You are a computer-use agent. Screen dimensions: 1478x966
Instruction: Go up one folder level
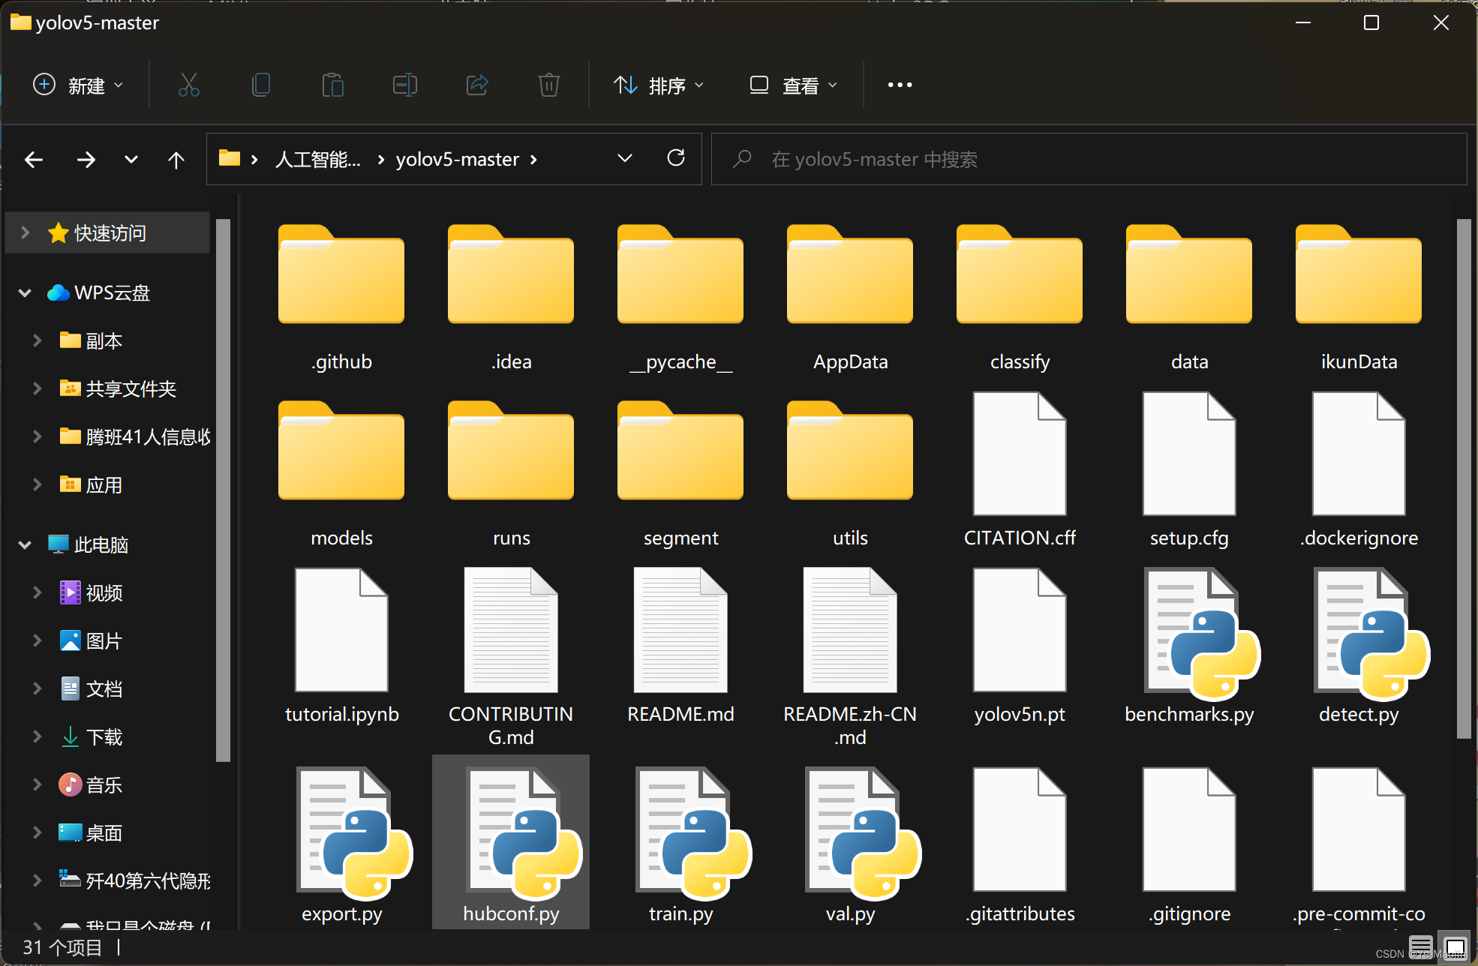pos(176,159)
